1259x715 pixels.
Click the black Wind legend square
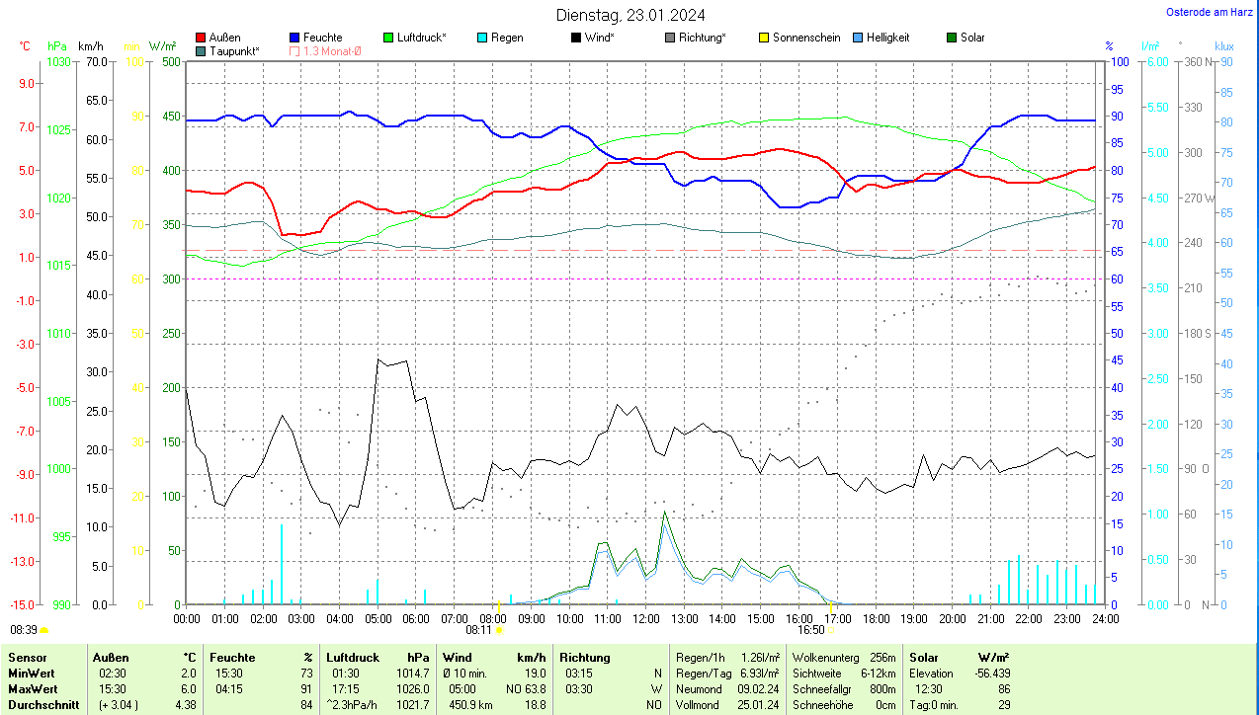tap(576, 38)
